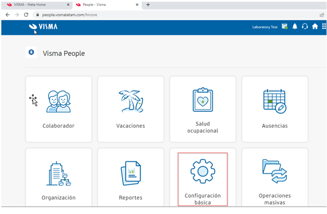Click the Visma People shield icon
Viewport: 327px width, 214px height.
click(x=31, y=52)
